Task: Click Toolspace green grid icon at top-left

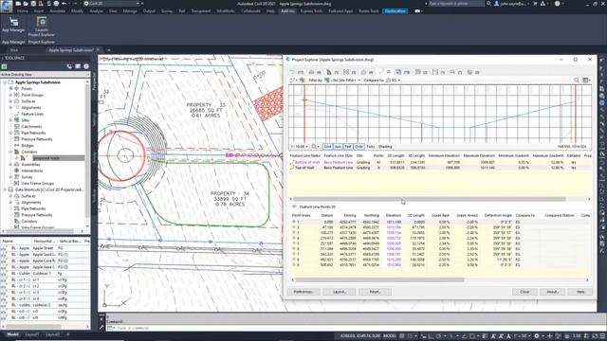Action: [4, 66]
